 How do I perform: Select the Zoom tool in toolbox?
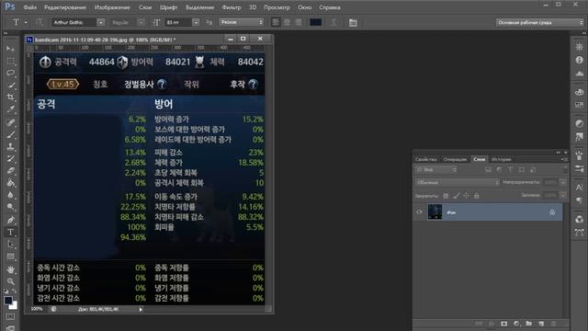coord(10,281)
